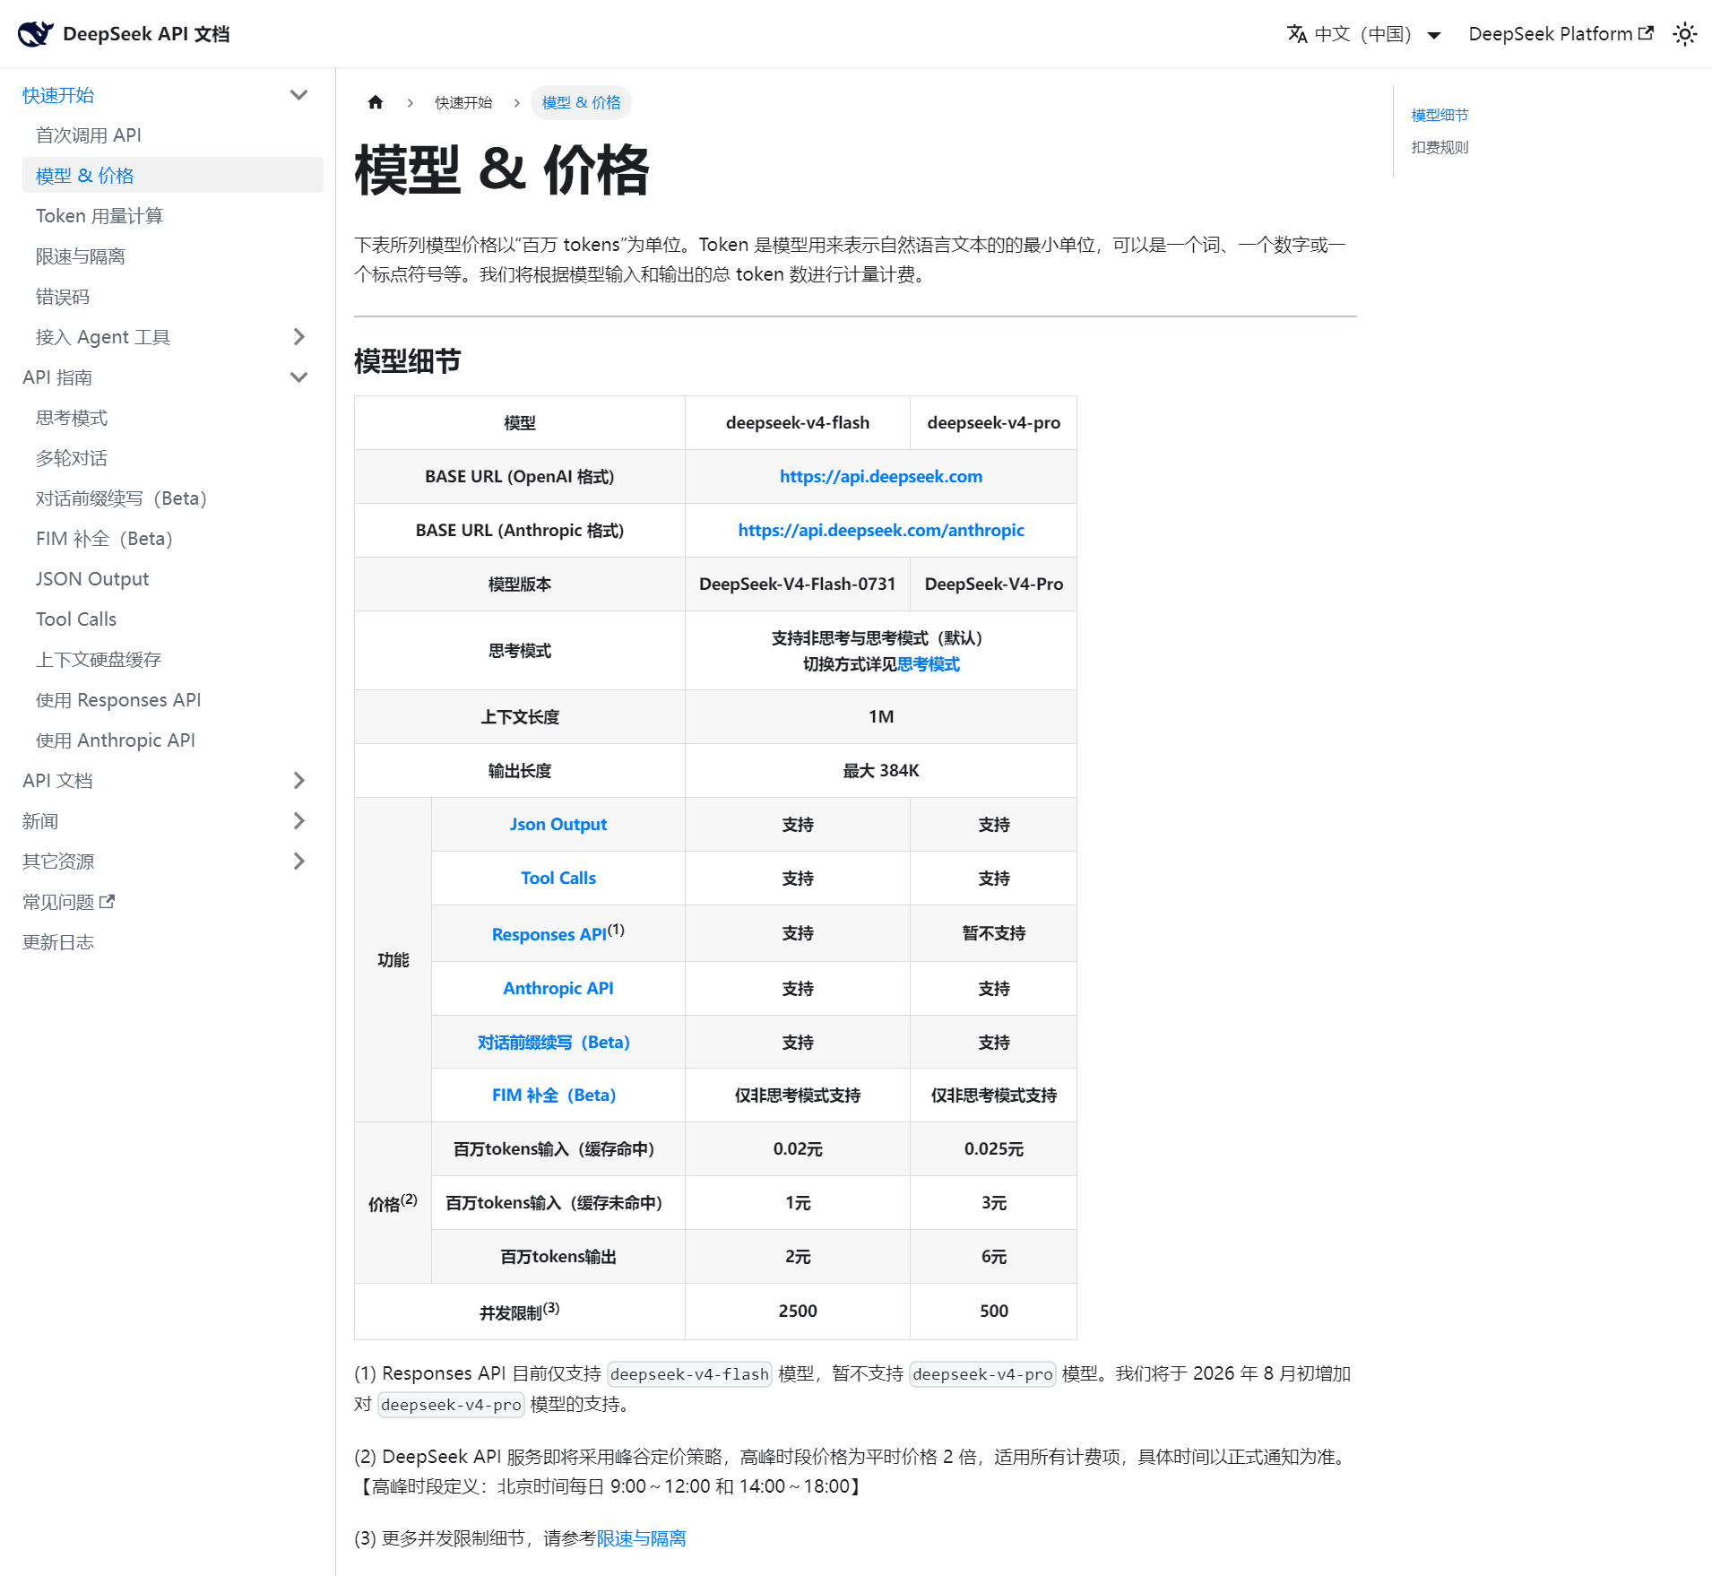Screen dimensions: 1712x1576
Task: Click the 1M context length cell
Action: tap(881, 716)
